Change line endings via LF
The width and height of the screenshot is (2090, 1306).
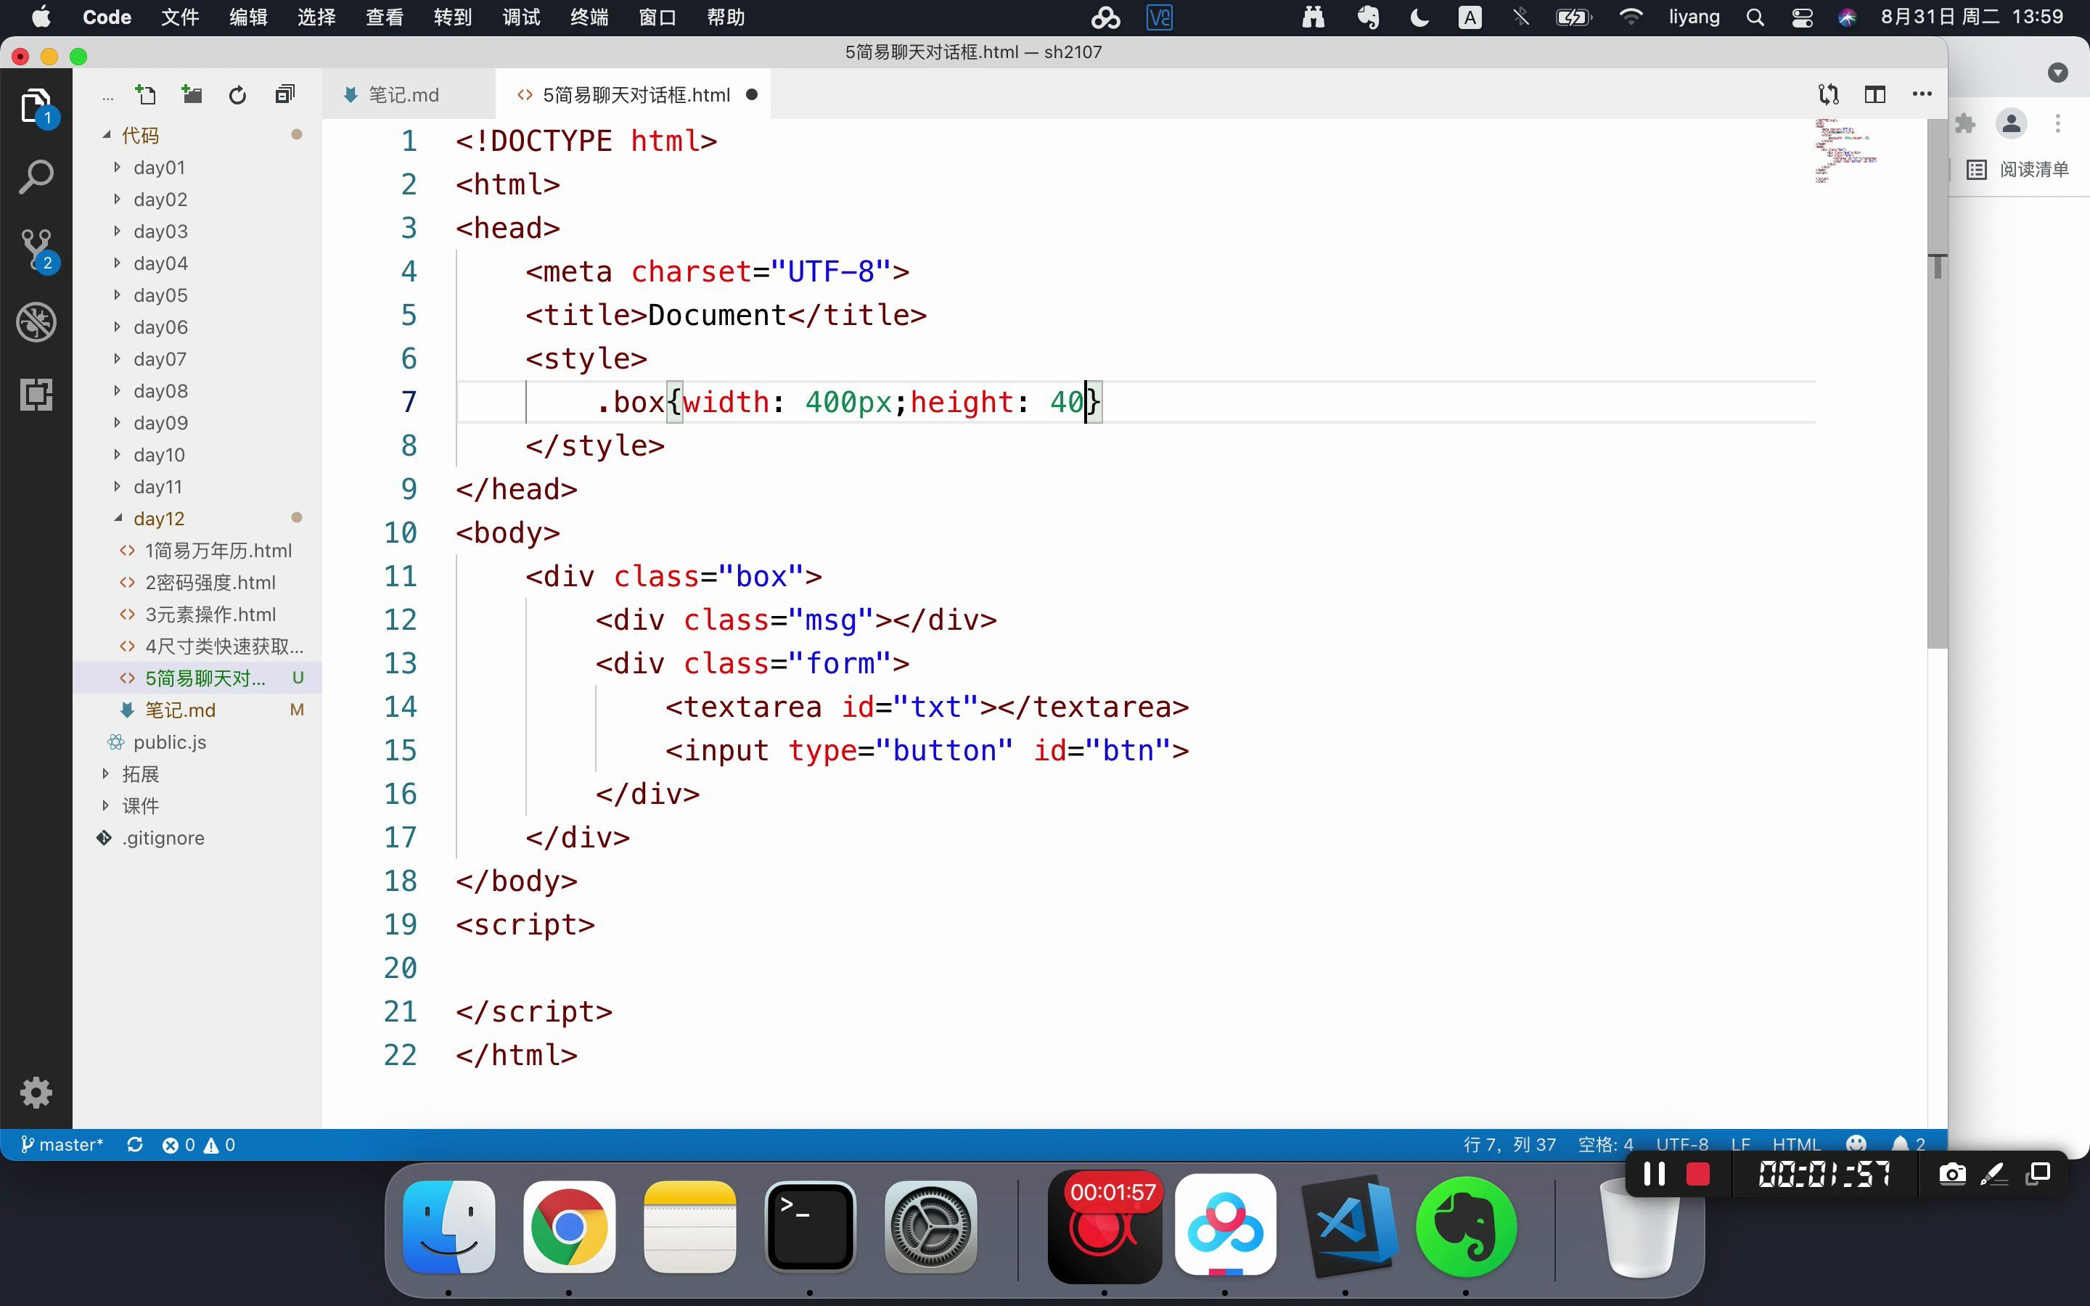(1740, 1144)
